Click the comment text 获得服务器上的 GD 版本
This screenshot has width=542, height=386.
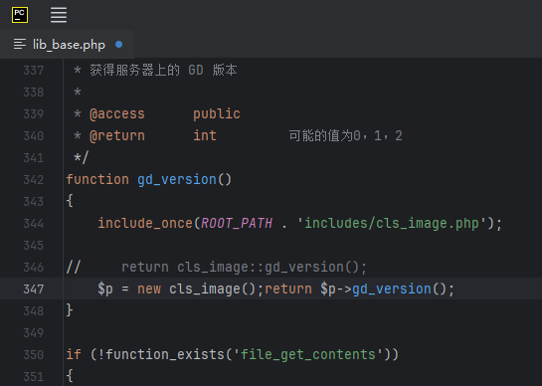pos(163,71)
